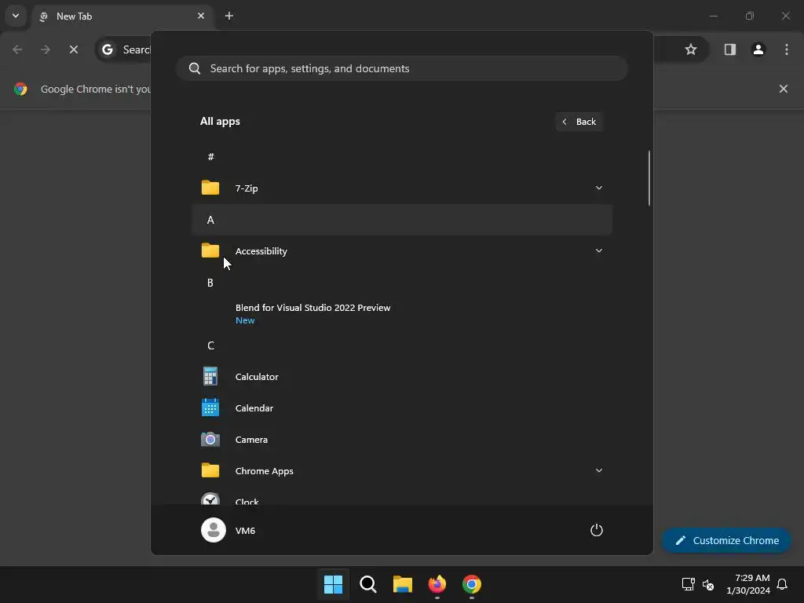Screen dimensions: 804x603
Task: Click the Start menu search field
Action: click(402, 68)
